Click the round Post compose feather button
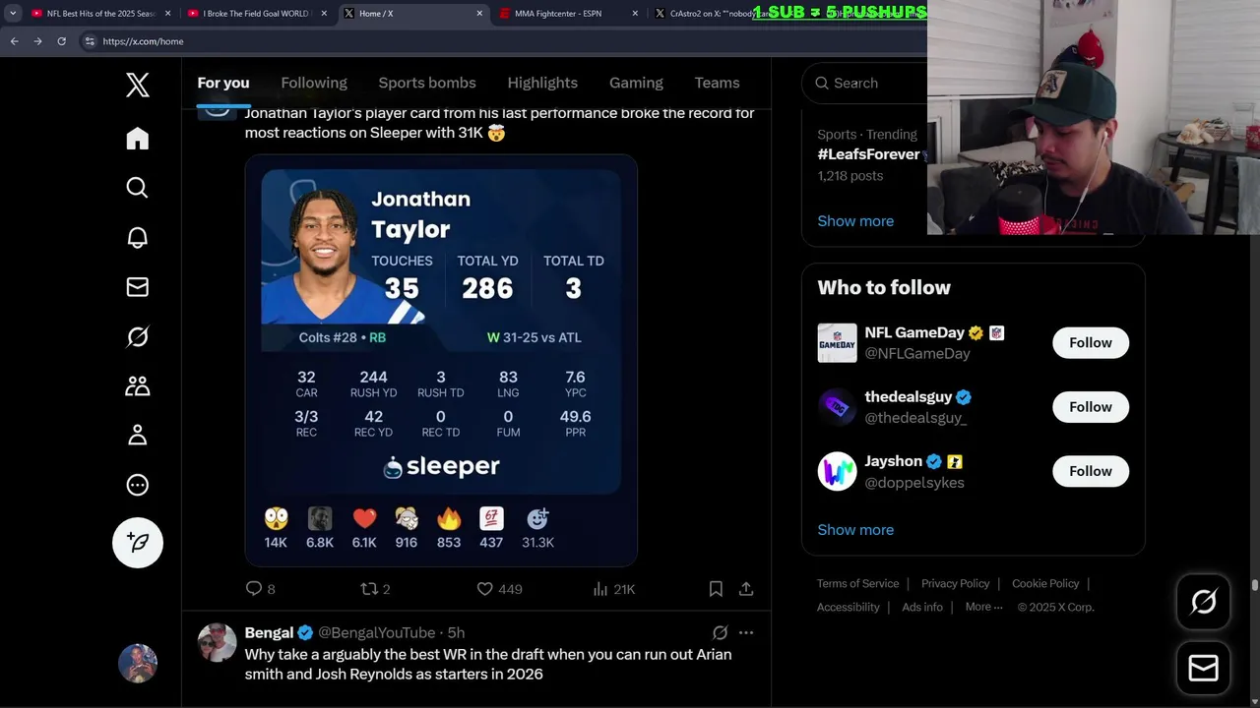 tap(138, 543)
